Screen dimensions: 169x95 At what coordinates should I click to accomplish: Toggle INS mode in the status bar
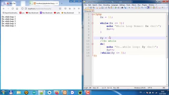(164, 88)
